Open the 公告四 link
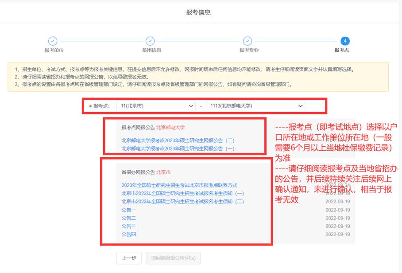Screen dimensions: 402x273 point(128,234)
